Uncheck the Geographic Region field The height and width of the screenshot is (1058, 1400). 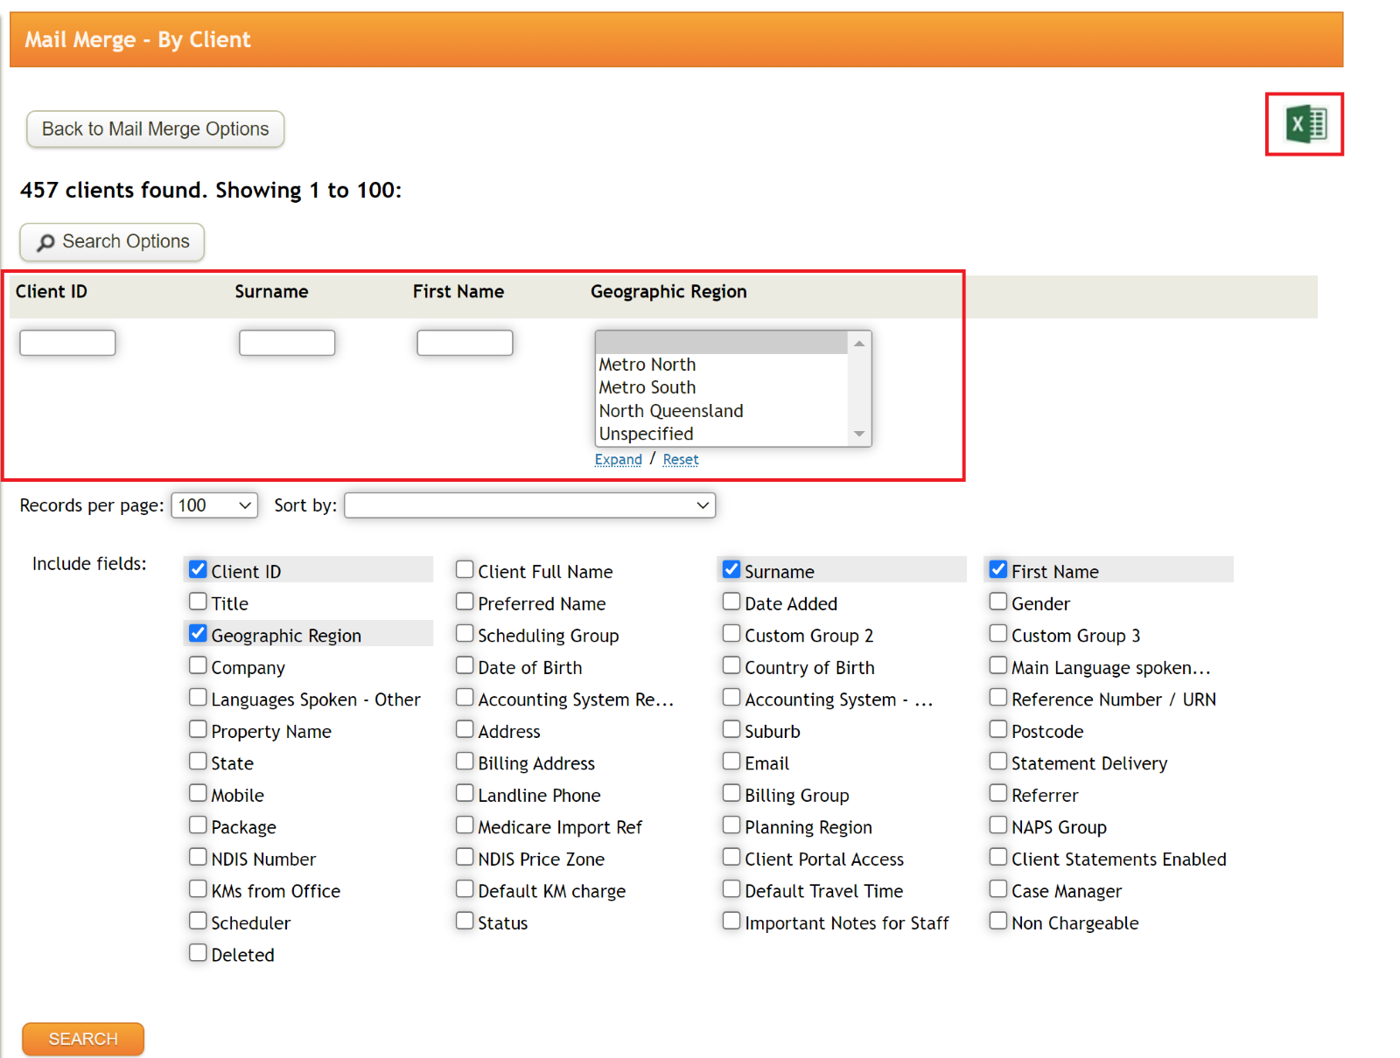[198, 633]
